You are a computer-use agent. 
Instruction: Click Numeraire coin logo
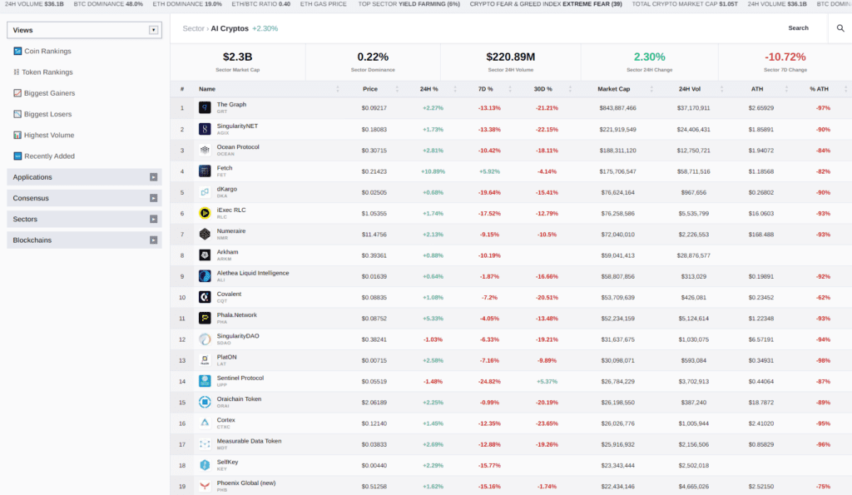(205, 234)
